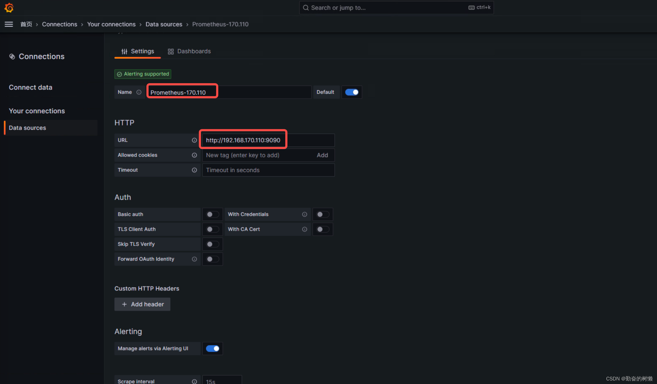Enable the Skip TLS Verify switch
The height and width of the screenshot is (384, 657).
(x=212, y=244)
